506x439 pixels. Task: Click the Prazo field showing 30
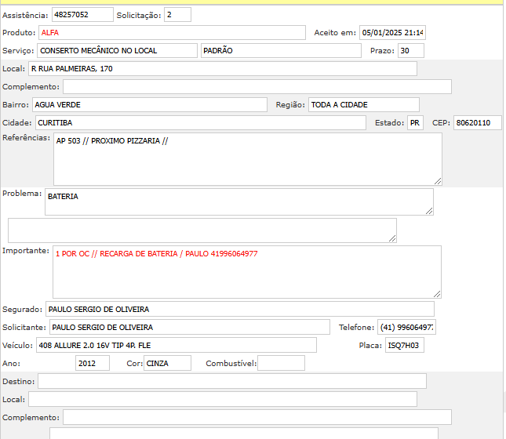point(411,51)
